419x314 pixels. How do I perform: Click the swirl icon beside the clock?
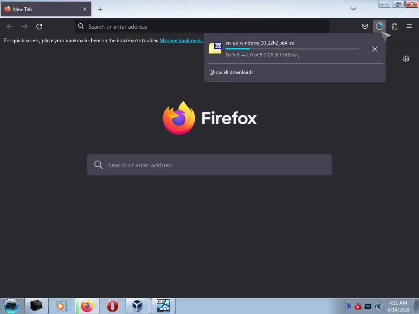[x=378, y=306]
